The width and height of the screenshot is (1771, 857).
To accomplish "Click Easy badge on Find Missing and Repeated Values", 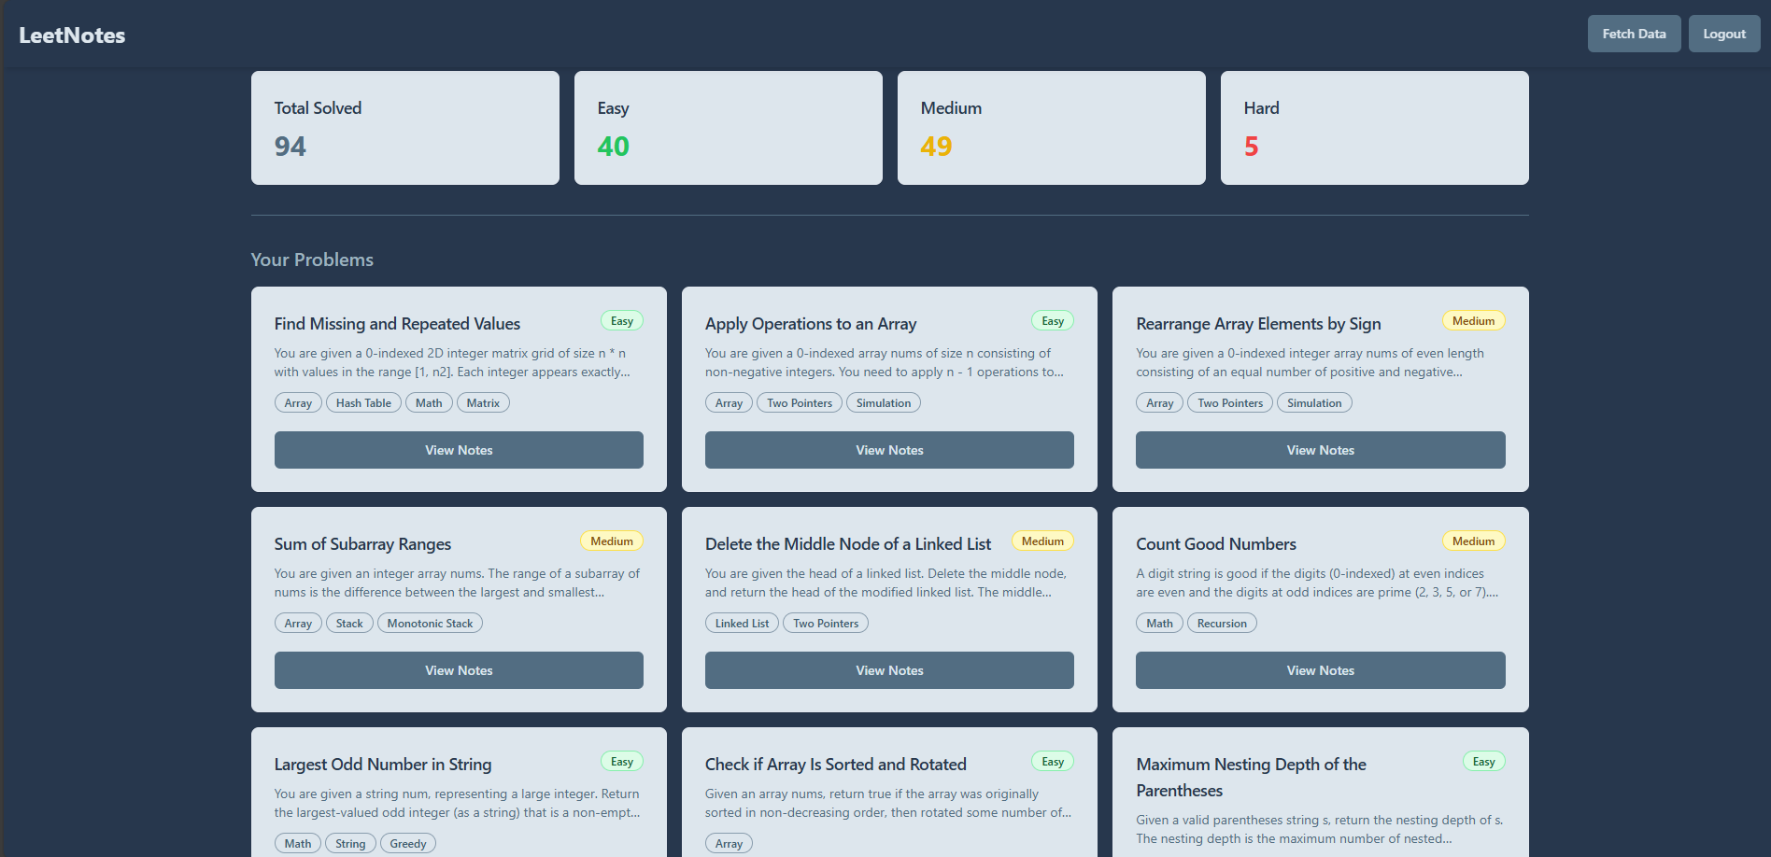I will click(622, 321).
